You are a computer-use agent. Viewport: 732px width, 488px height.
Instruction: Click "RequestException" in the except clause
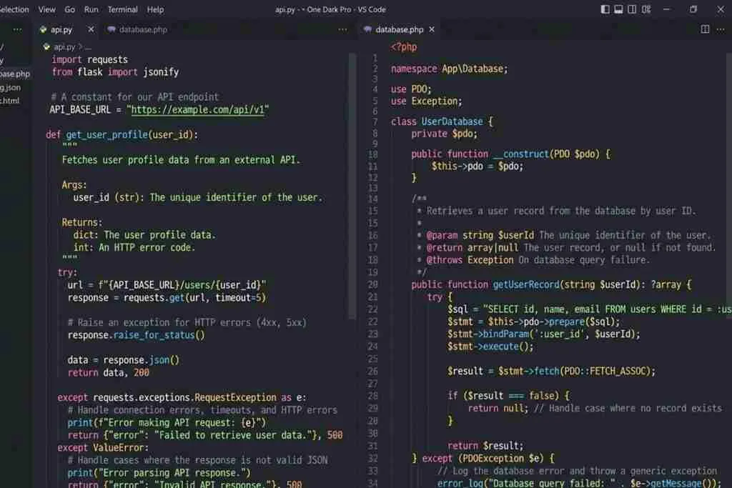[235, 397]
